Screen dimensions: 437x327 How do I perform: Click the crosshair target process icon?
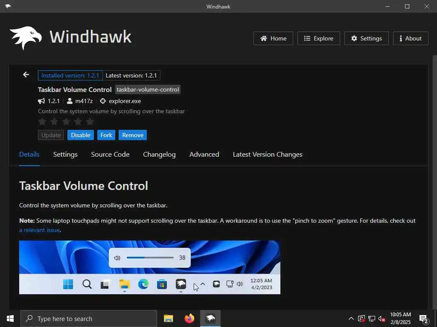pos(103,101)
